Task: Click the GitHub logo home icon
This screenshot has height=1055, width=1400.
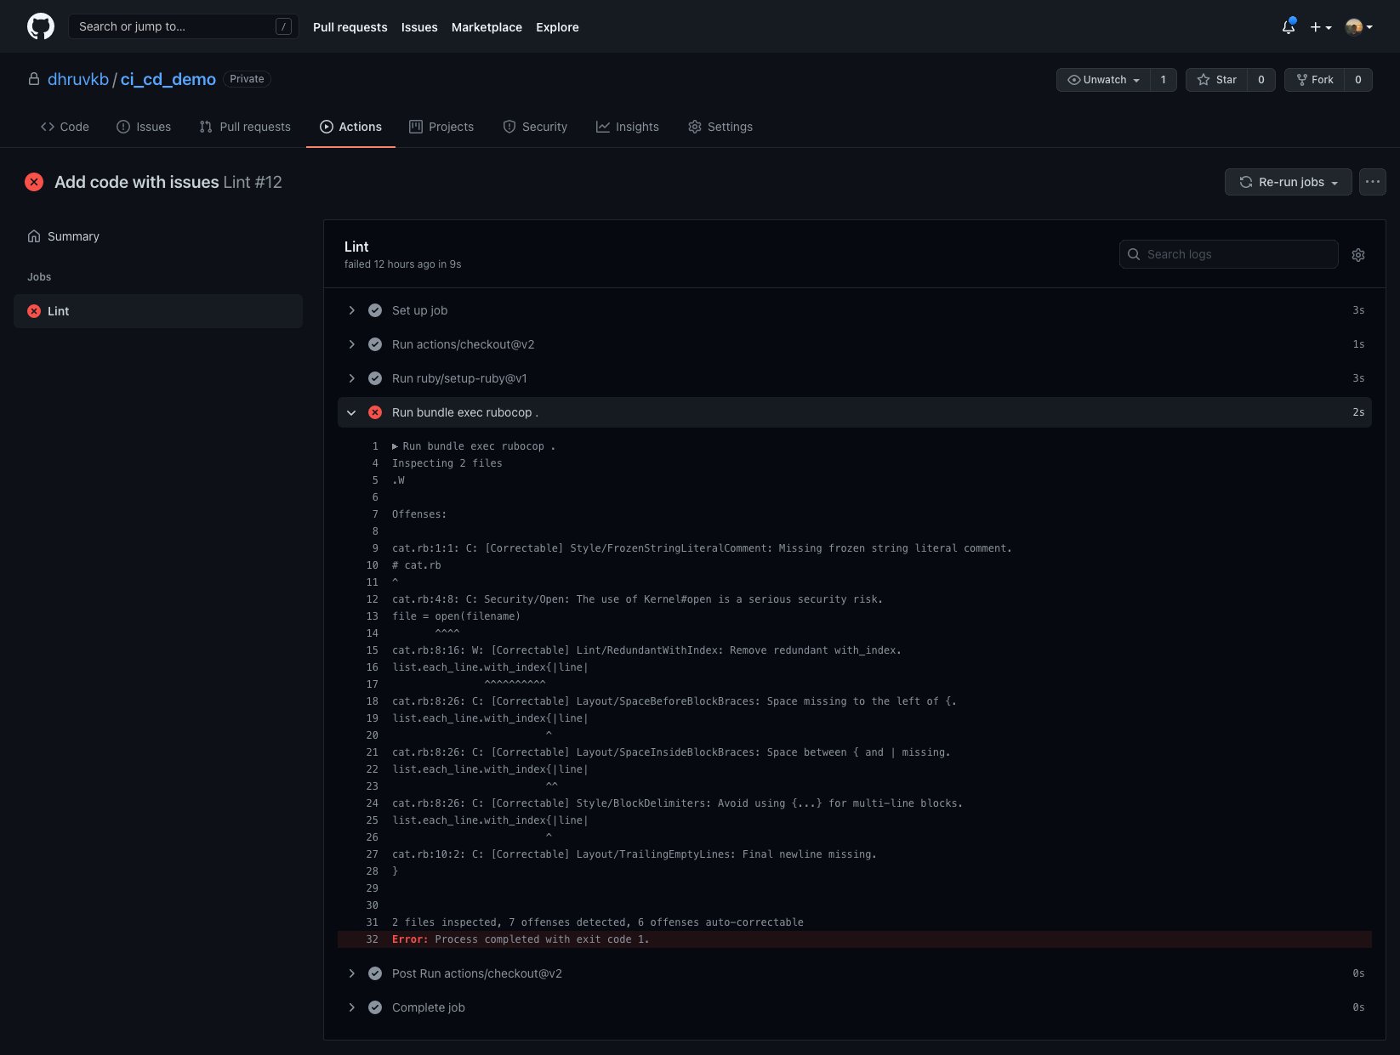Action: [x=40, y=26]
